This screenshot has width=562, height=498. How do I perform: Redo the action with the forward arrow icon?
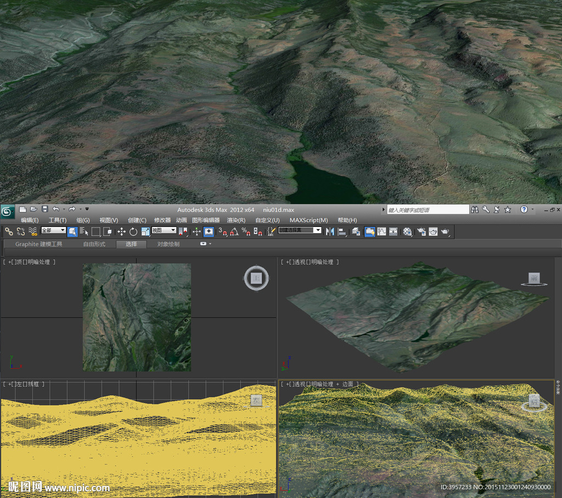(72, 209)
